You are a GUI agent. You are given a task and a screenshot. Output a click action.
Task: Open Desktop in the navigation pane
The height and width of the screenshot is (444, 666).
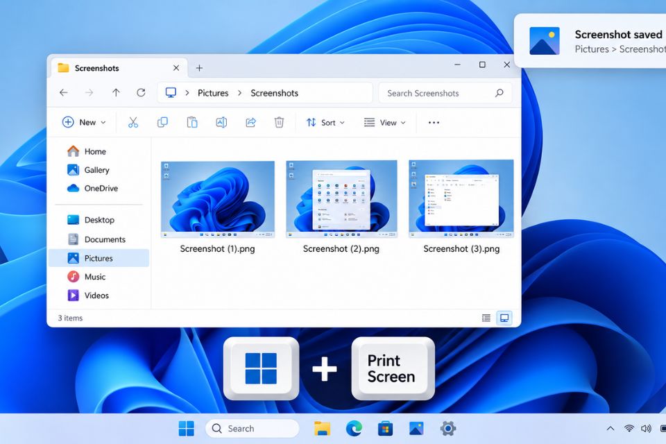coord(99,220)
